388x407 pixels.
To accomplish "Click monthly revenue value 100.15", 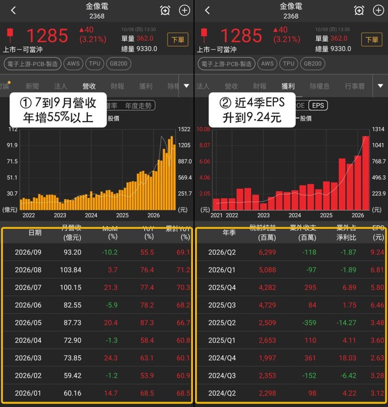I will click(x=71, y=288).
